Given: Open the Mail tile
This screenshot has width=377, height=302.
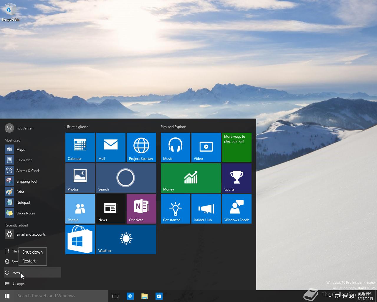Looking at the screenshot, I should pos(111,147).
